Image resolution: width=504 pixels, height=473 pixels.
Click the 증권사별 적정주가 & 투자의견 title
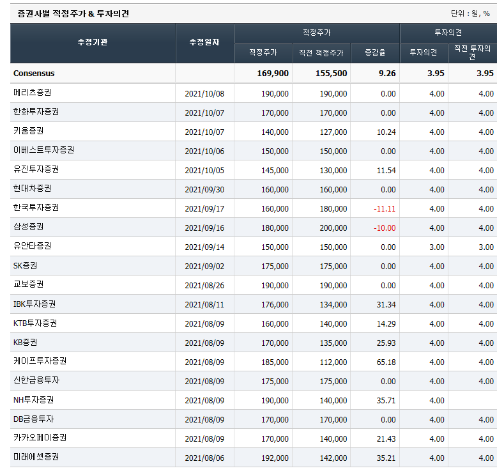pyautogui.click(x=73, y=13)
